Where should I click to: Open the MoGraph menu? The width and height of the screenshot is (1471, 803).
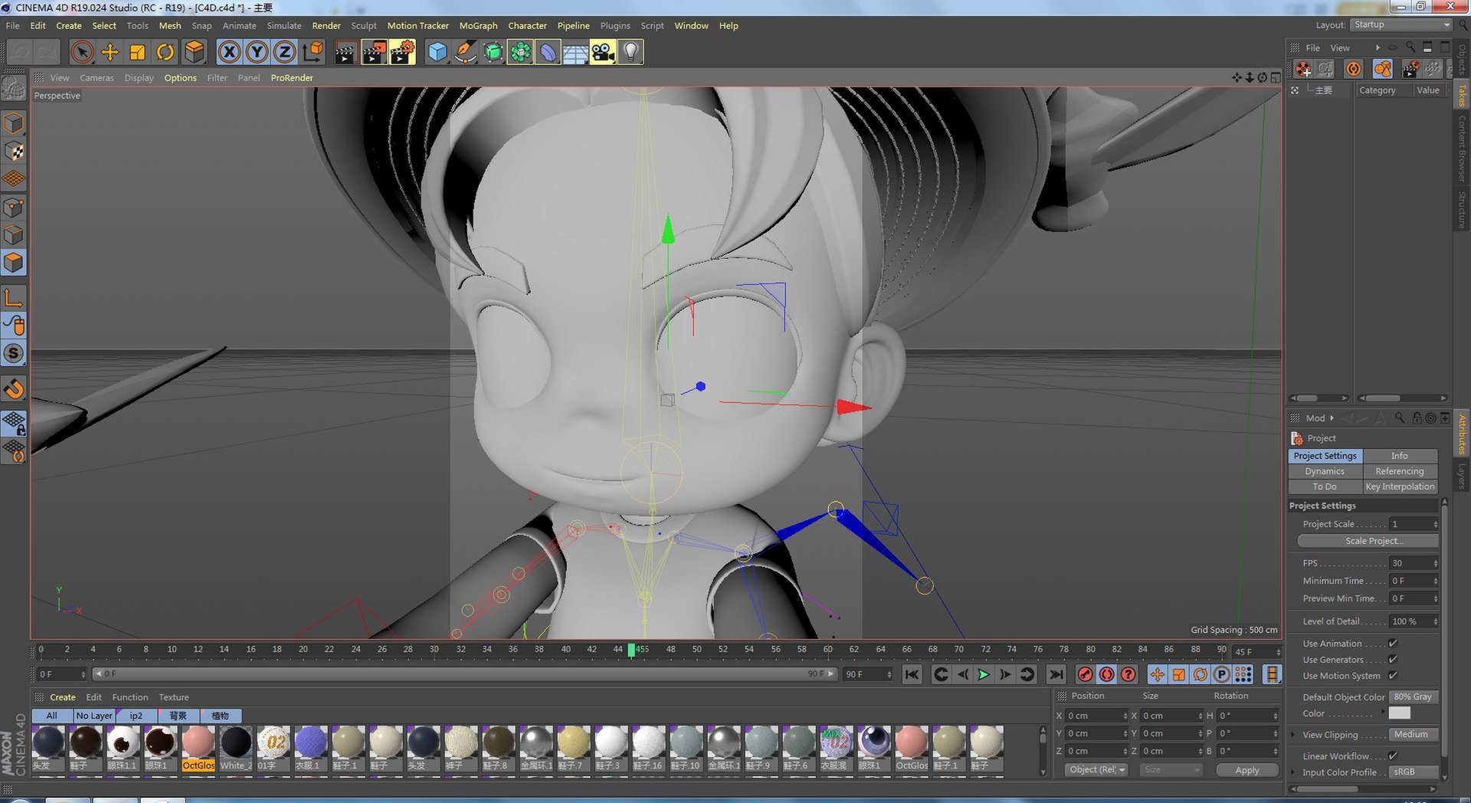(478, 25)
